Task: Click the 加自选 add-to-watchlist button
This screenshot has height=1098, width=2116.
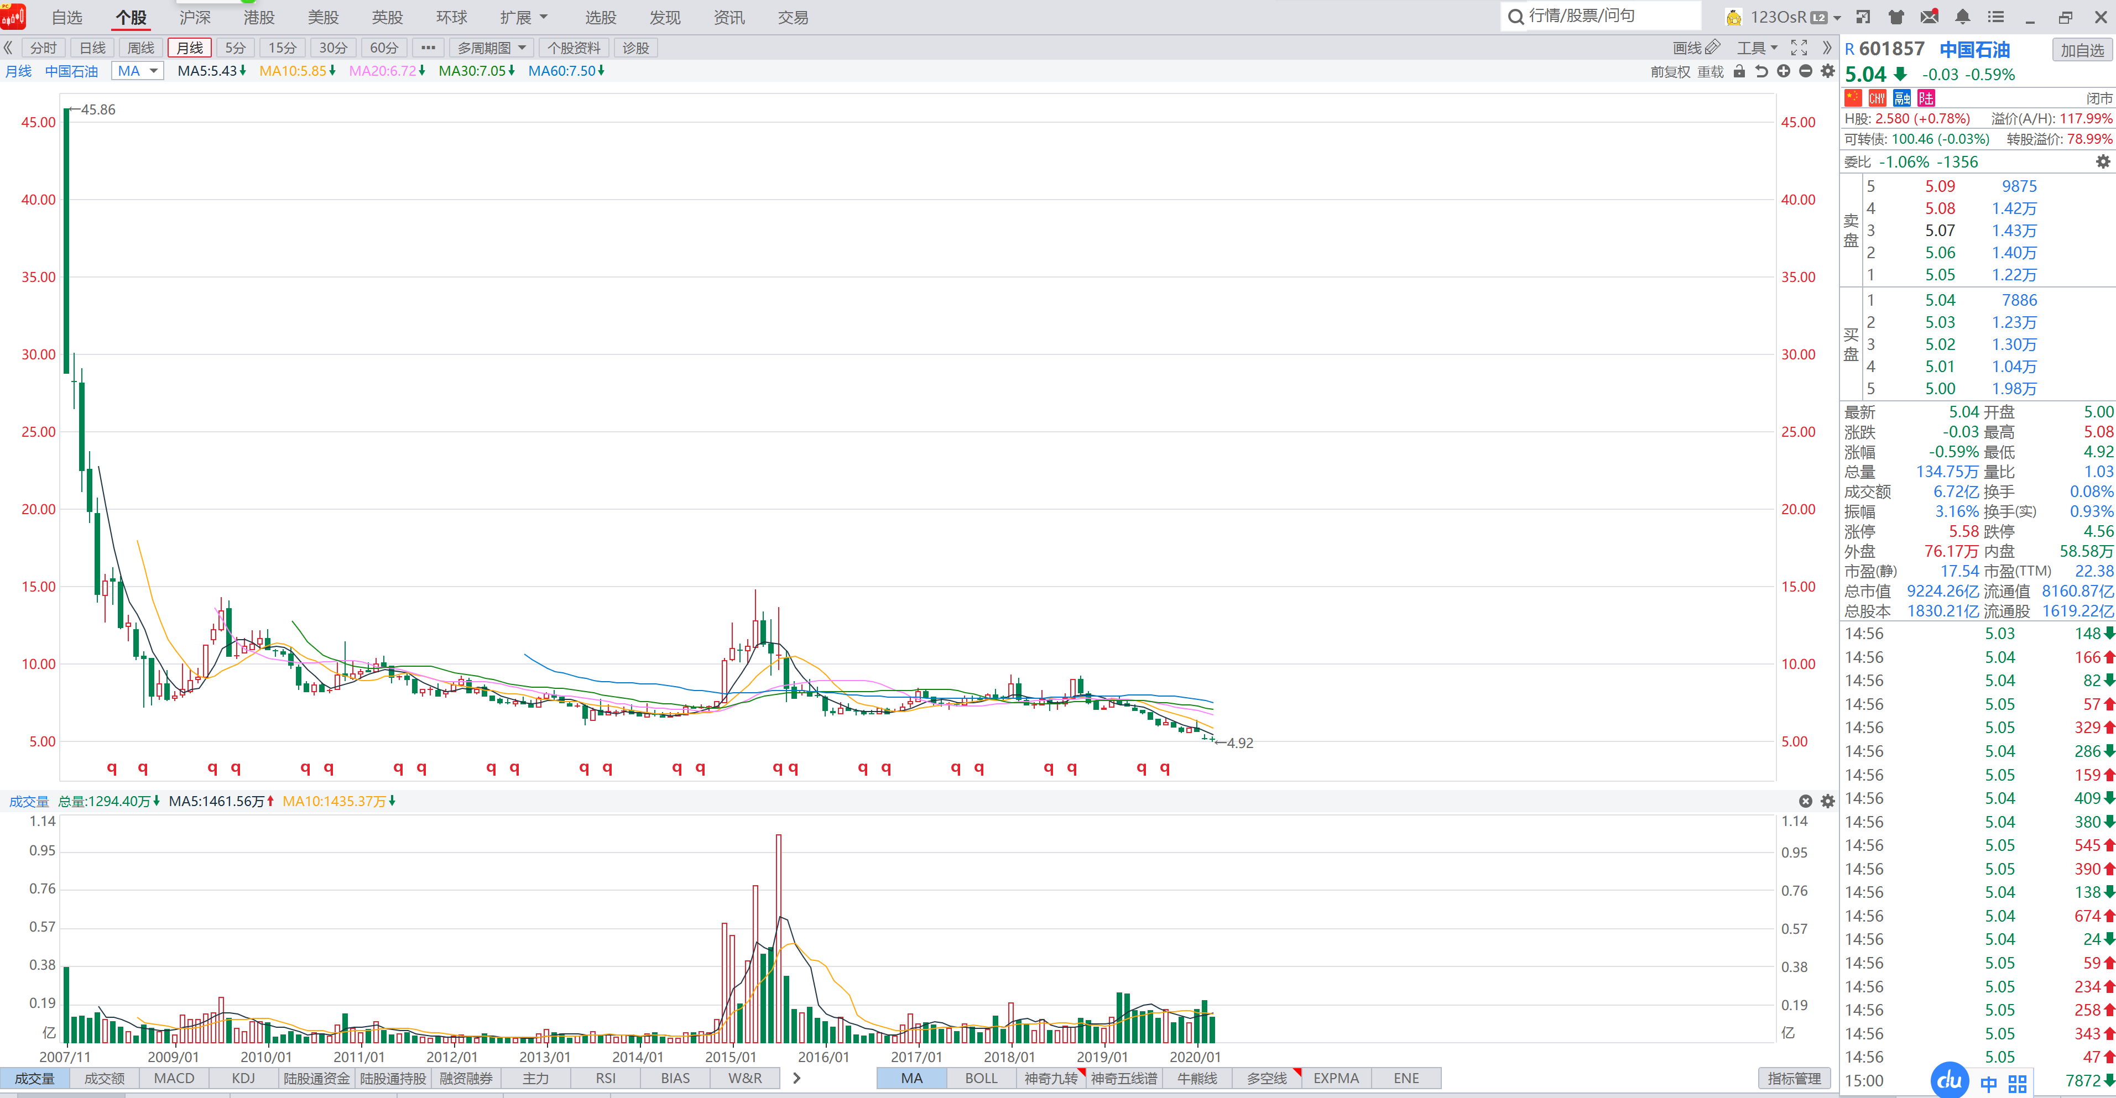Action: pyautogui.click(x=2082, y=50)
